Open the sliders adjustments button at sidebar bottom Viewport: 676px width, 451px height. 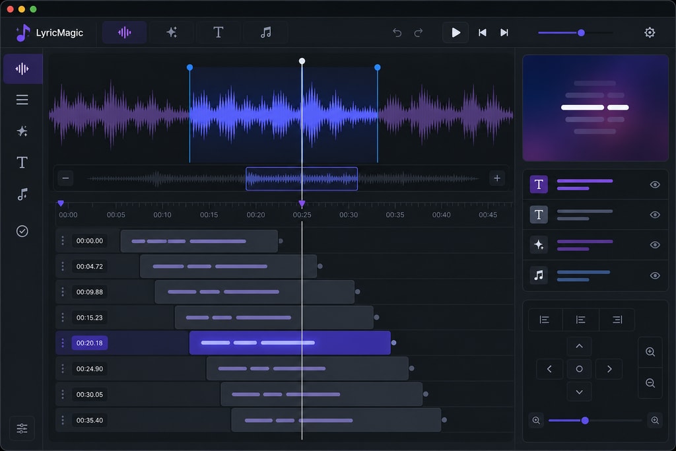click(x=22, y=428)
